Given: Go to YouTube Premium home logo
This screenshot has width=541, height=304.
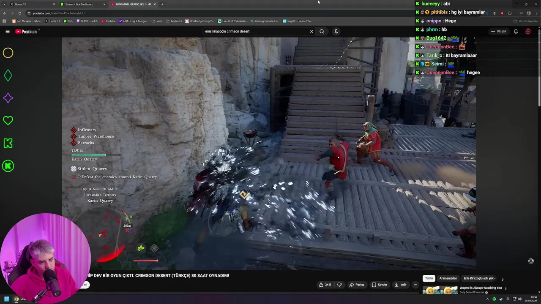Looking at the screenshot, I should point(26,31).
